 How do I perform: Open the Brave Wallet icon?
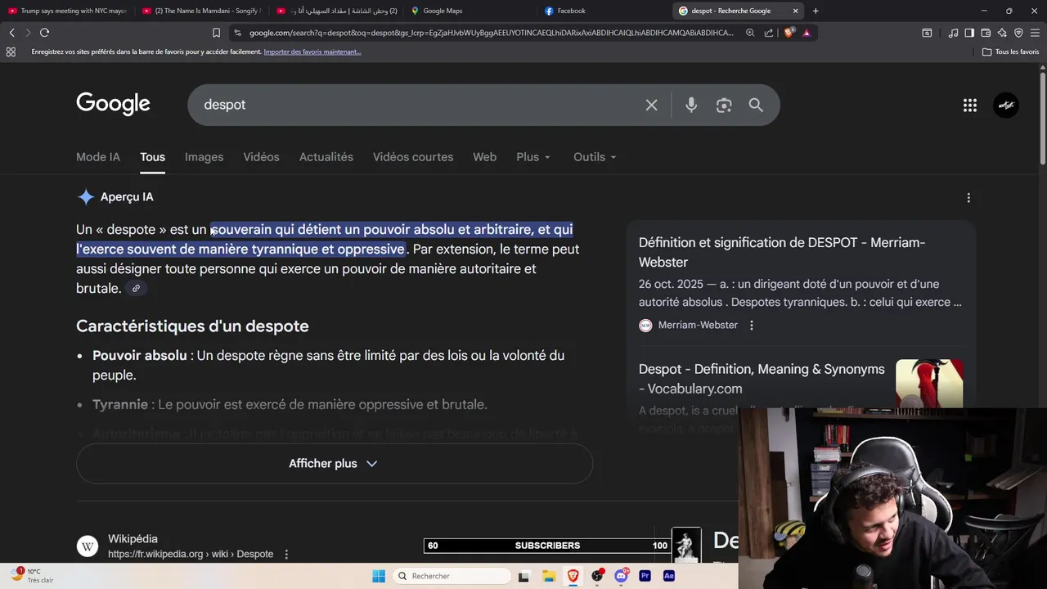pyautogui.click(x=986, y=33)
